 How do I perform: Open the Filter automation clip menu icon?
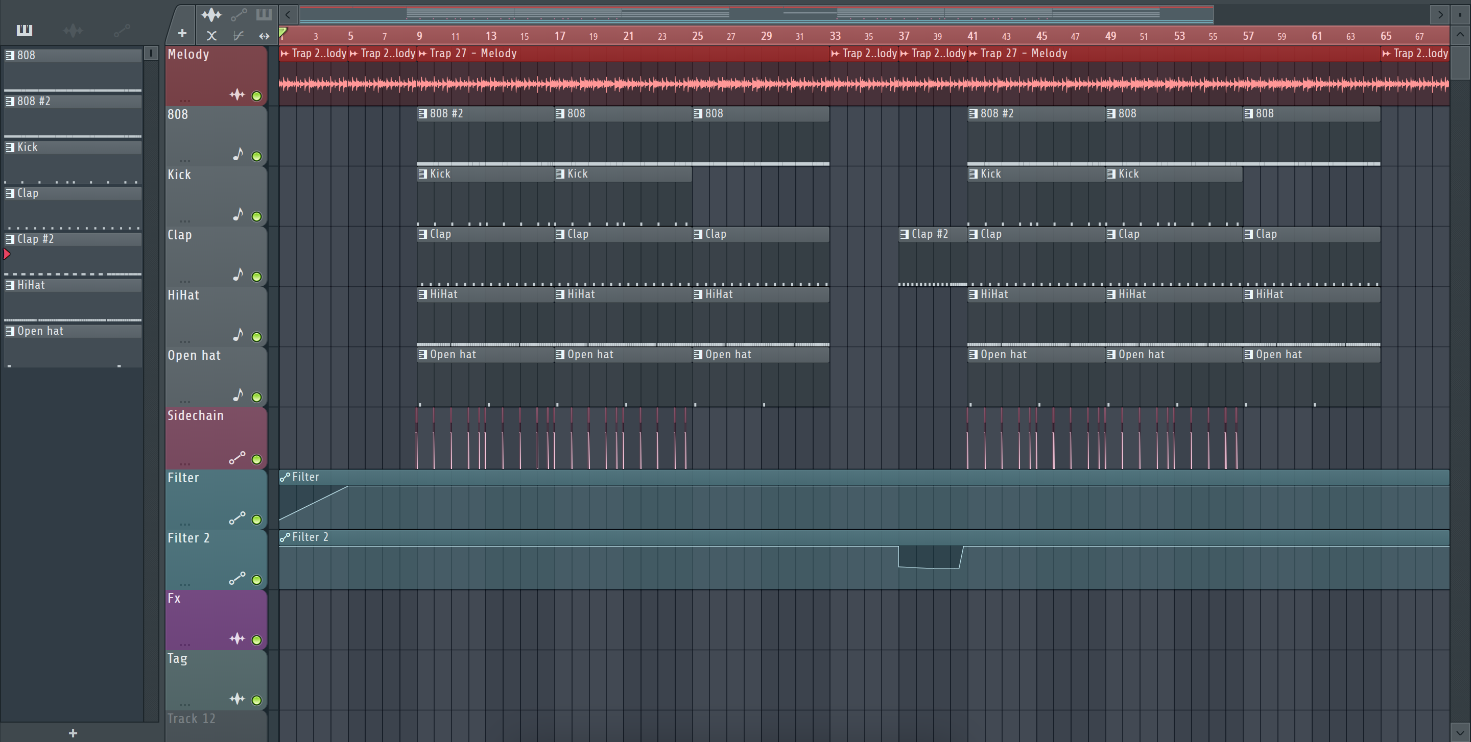tap(285, 477)
